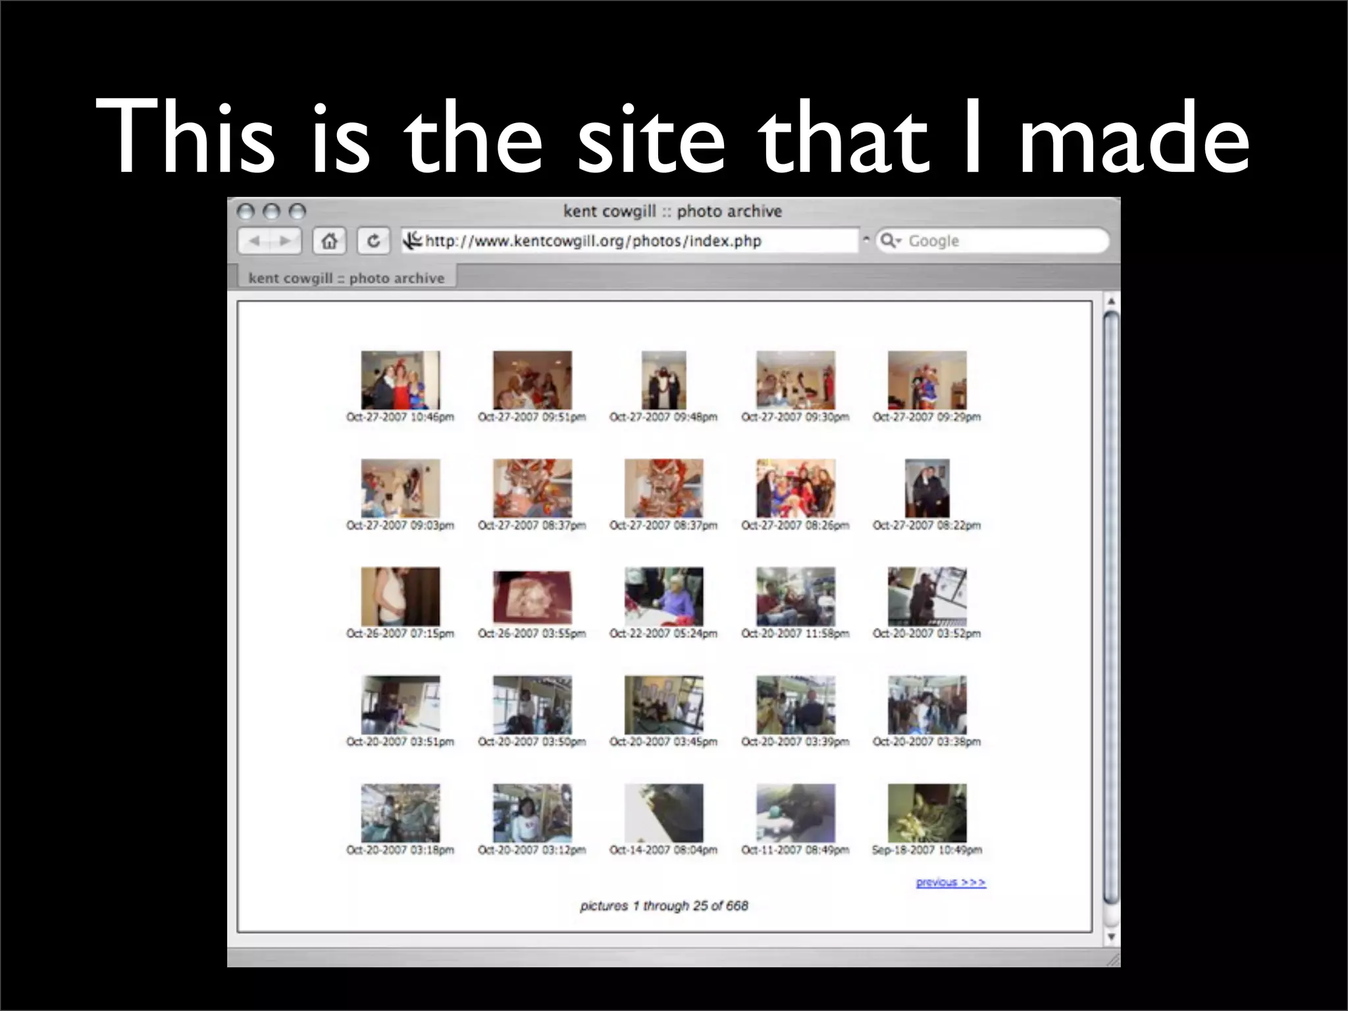The image size is (1348, 1011).
Task: Open photo dated Oct-27-2007 10:46pm
Action: point(400,380)
